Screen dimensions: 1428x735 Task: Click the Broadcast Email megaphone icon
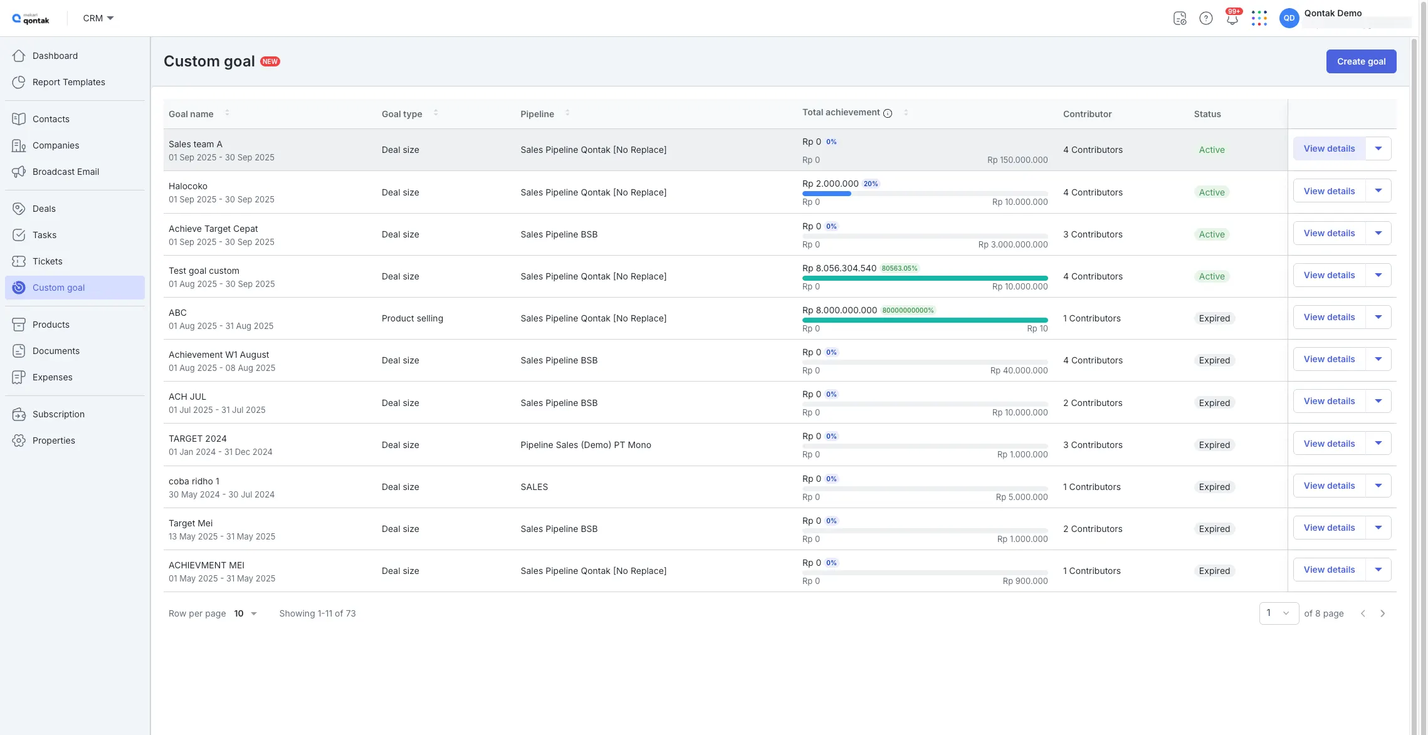point(19,172)
